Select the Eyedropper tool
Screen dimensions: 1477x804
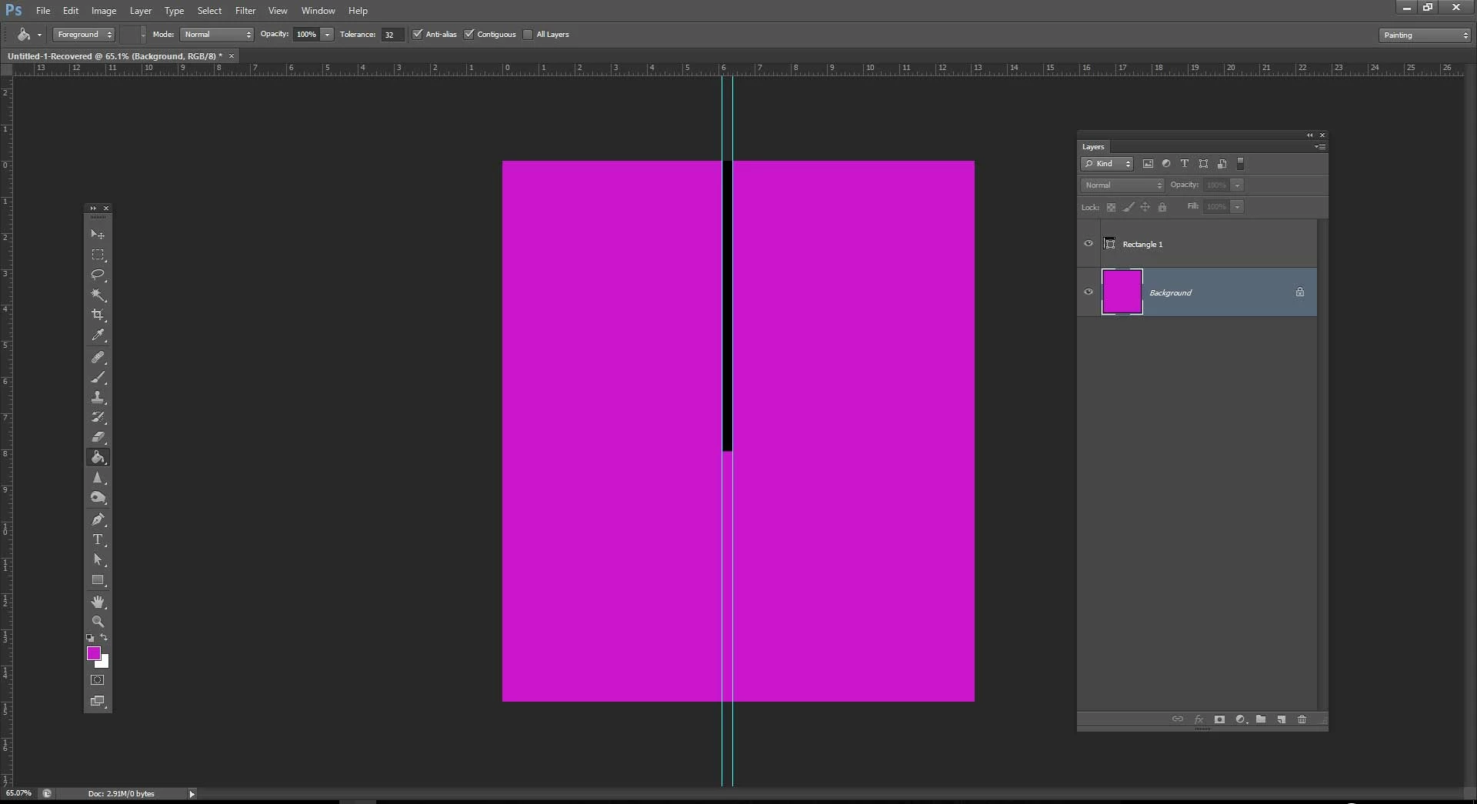point(98,335)
